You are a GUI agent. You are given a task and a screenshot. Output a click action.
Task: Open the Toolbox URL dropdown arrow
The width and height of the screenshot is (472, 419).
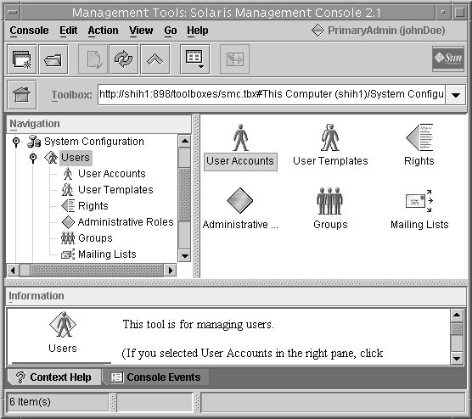(456, 95)
